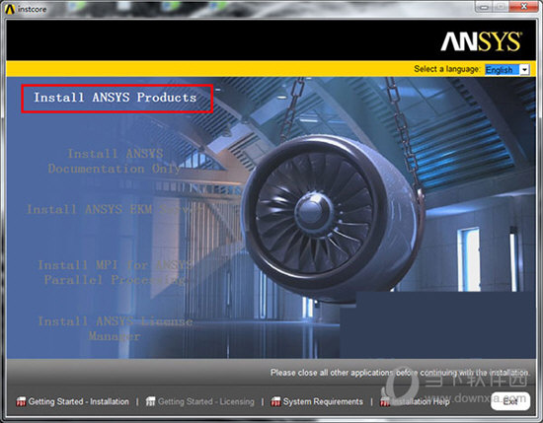The image size is (543, 423).
Task: Open Install MPI for ANSYS Parallel Processing
Action: pyautogui.click(x=115, y=272)
